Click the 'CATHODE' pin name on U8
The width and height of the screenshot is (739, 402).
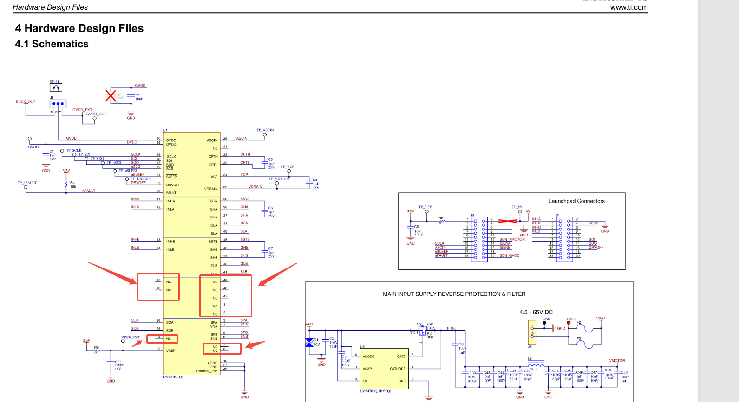coord(398,369)
